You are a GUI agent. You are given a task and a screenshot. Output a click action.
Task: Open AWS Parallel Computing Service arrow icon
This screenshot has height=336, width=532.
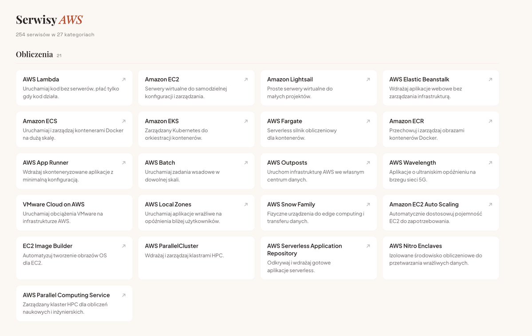(x=124, y=295)
